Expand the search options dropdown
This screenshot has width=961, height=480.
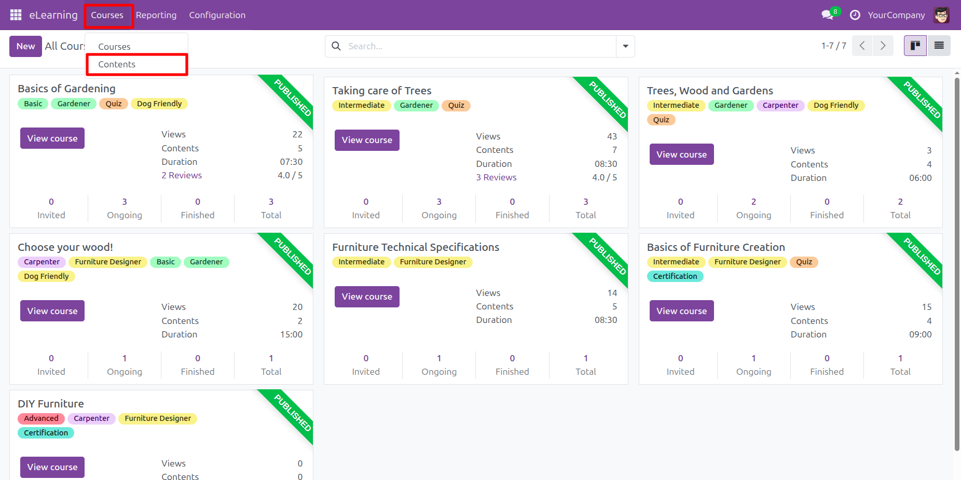click(x=625, y=46)
